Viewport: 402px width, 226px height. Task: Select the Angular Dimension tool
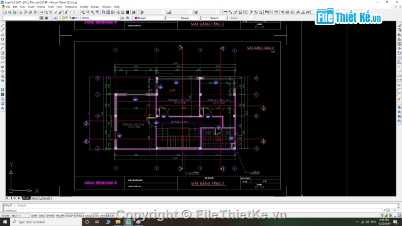pyautogui.click(x=261, y=12)
